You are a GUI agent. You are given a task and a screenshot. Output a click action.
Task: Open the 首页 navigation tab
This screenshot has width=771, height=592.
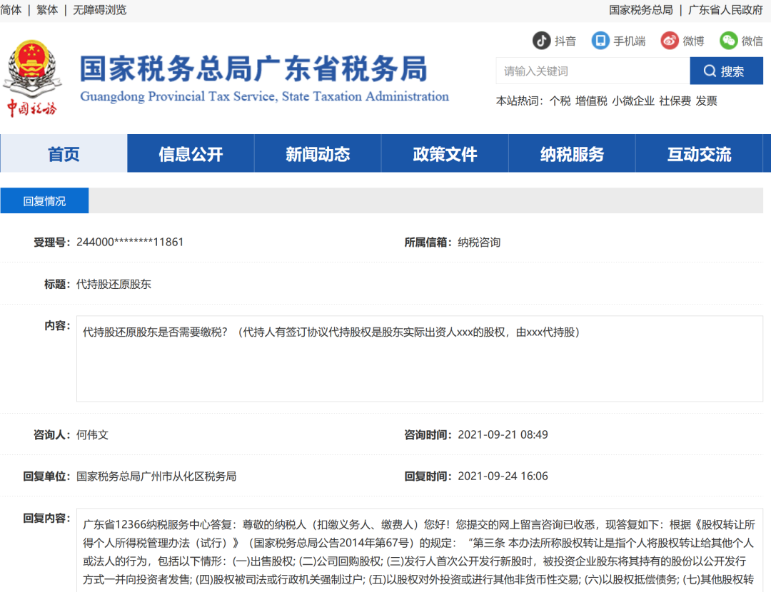tap(64, 153)
